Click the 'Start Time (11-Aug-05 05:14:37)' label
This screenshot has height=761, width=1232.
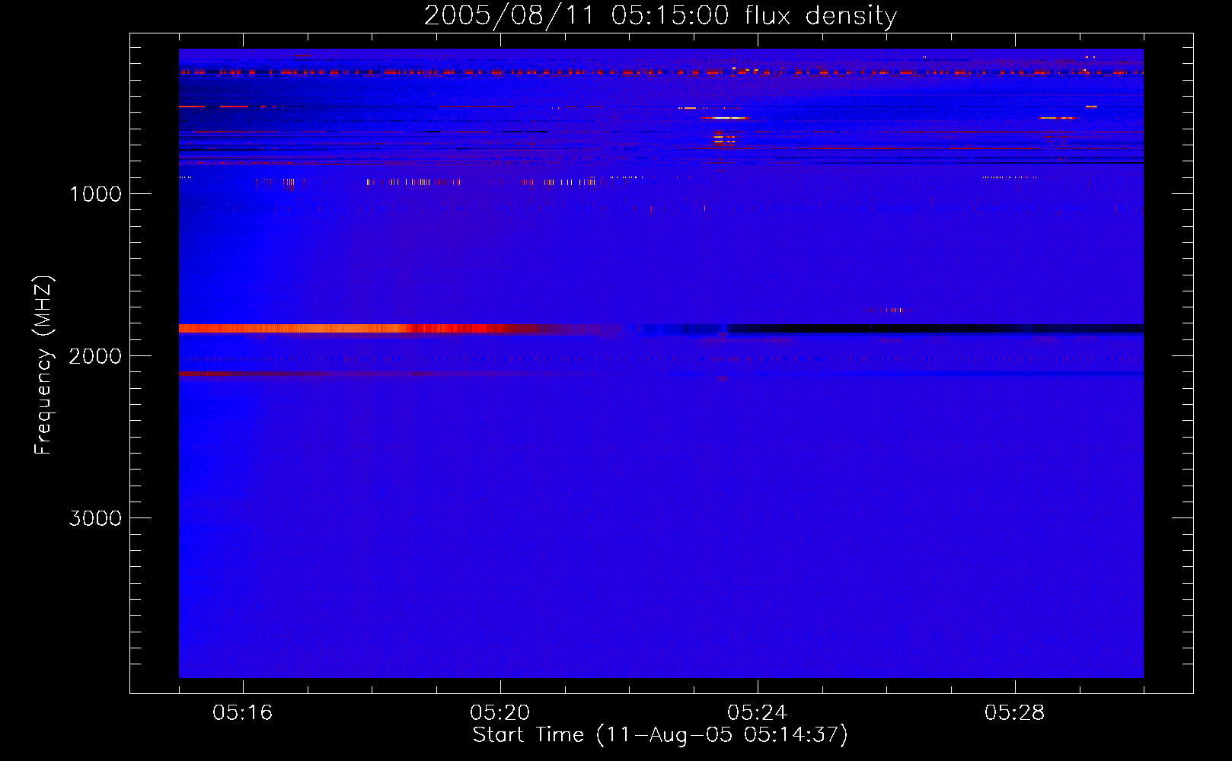point(660,735)
